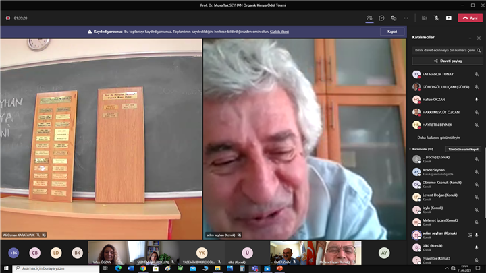Toggle the camera on or off

pos(425,18)
